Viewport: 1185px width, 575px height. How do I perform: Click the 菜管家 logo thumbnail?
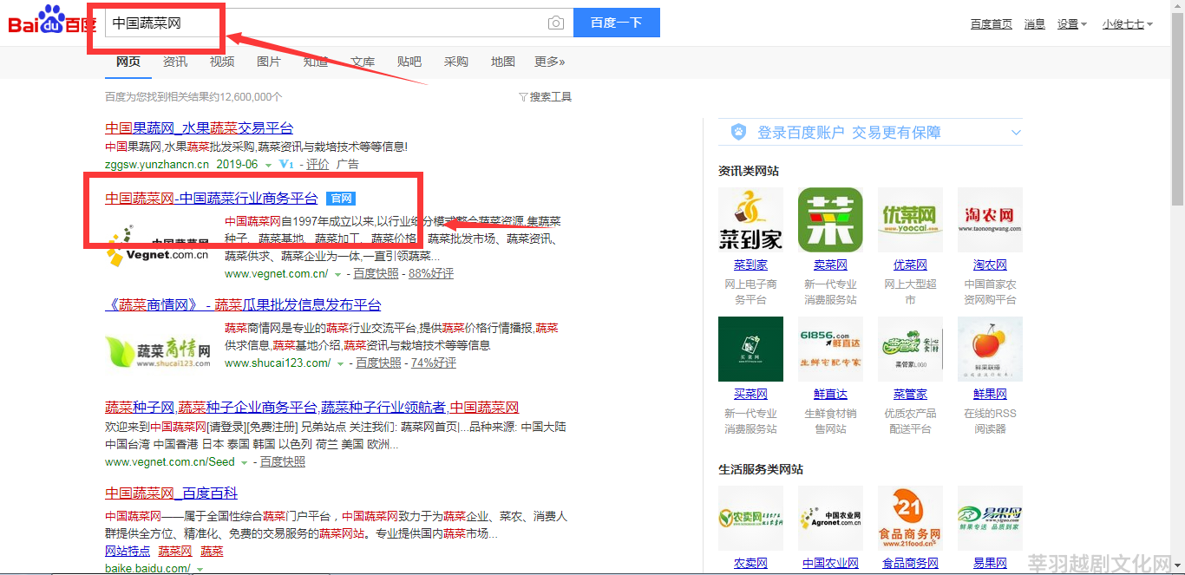[x=910, y=349]
